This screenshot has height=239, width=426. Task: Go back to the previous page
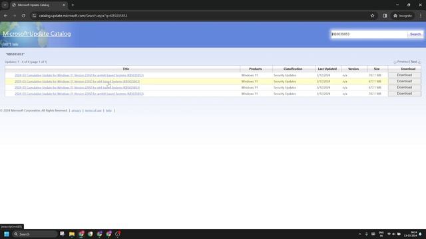click(x=5, y=16)
